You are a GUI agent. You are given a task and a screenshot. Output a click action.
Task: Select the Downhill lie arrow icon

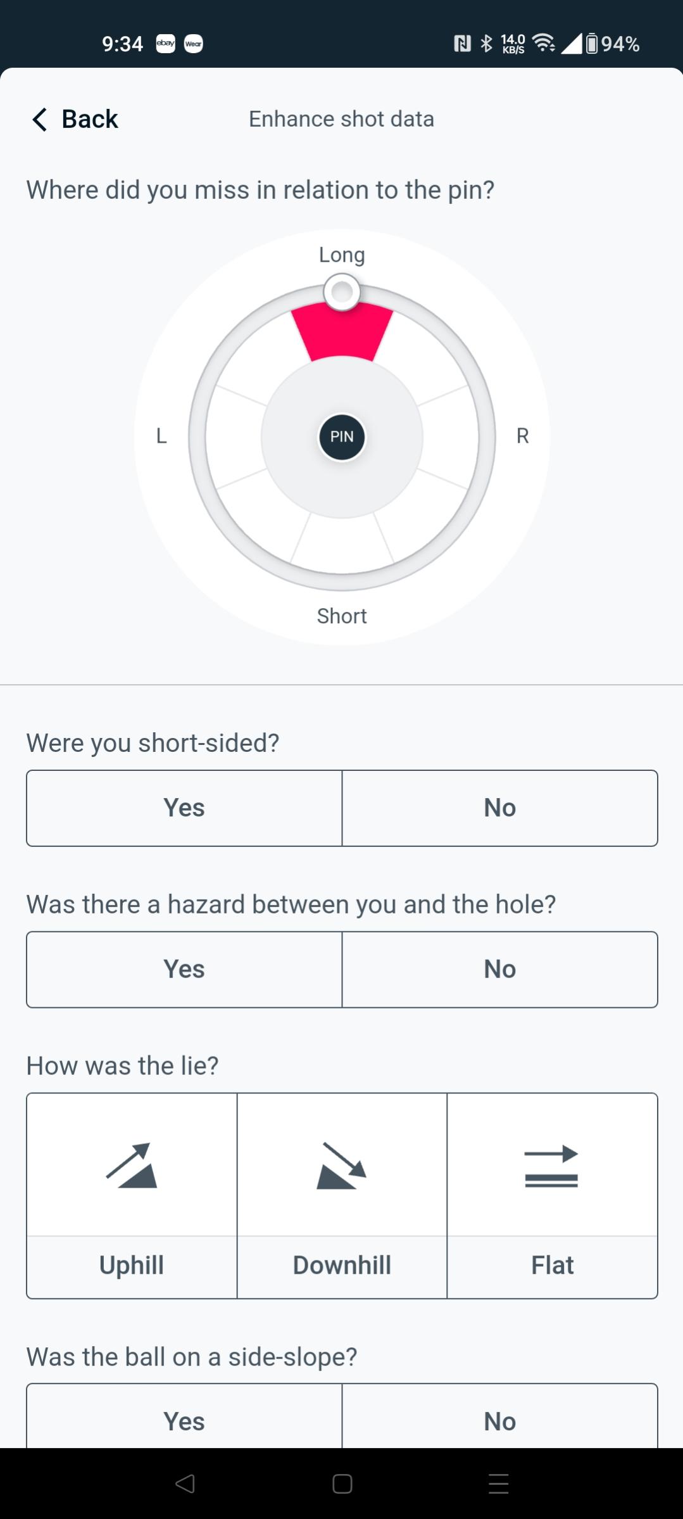coord(342,1165)
